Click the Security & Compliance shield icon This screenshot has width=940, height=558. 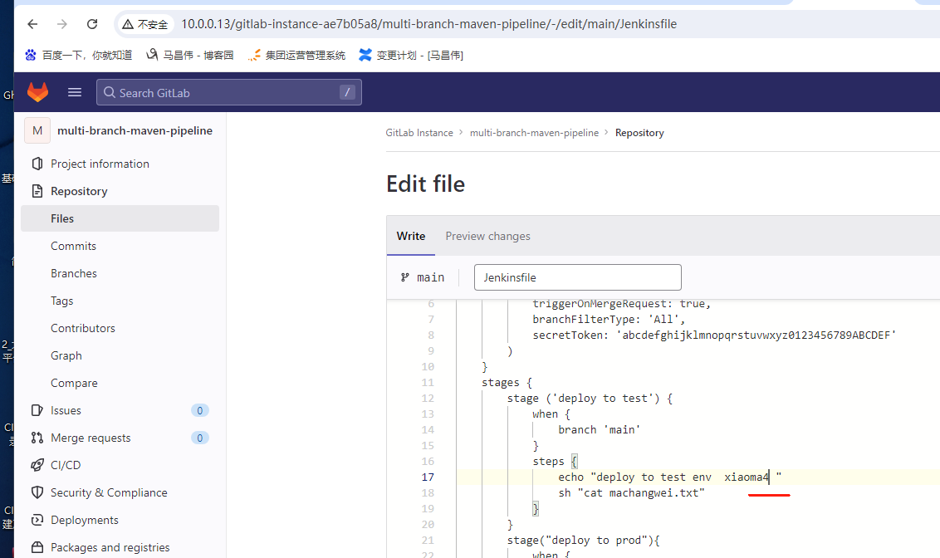pos(37,492)
